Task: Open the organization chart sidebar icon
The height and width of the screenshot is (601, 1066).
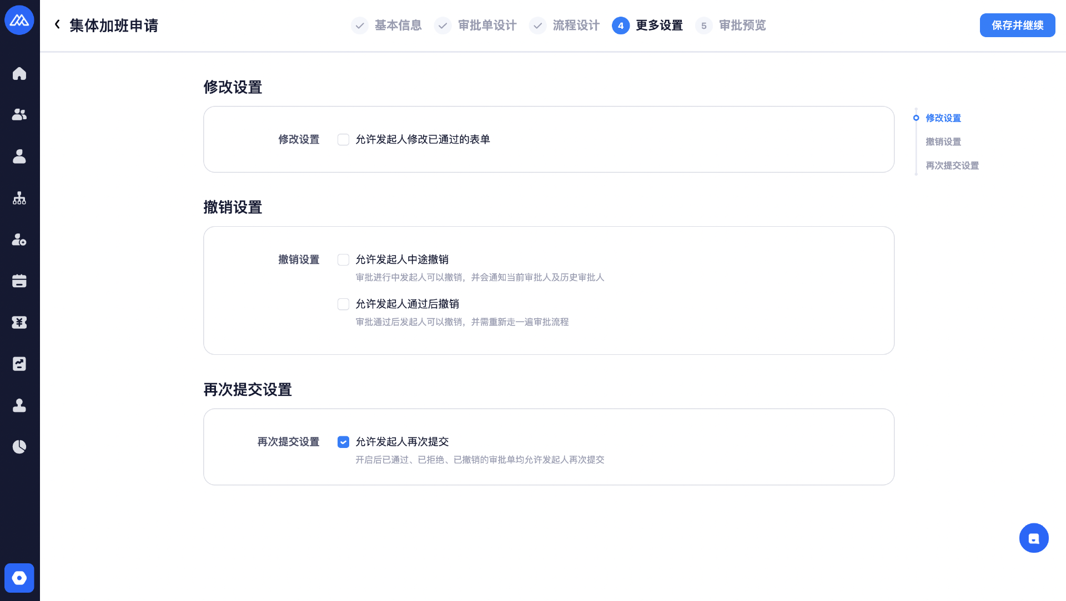Action: tap(19, 198)
